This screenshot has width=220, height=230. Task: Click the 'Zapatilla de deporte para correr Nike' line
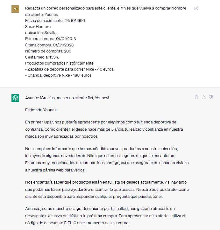(x=69, y=69)
